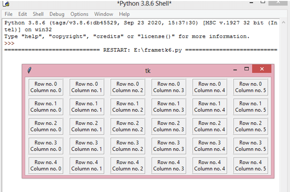Viewport: 290px width, 192px height.
Task: Hit the Row no. 3 Column no. 3 button
Action: coord(168,146)
